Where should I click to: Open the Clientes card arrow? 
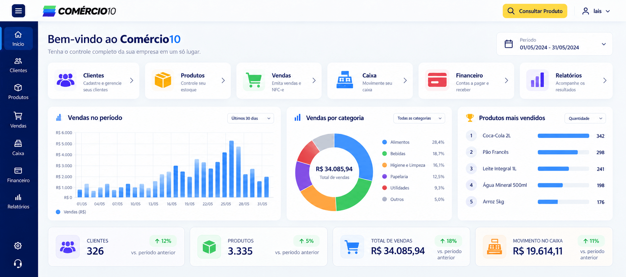132,80
